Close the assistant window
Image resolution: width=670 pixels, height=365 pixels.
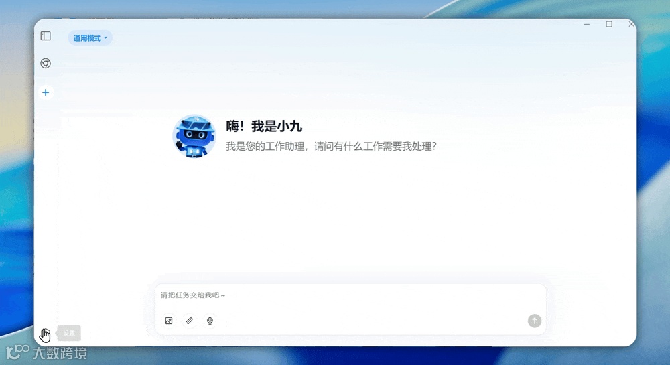[x=631, y=24]
